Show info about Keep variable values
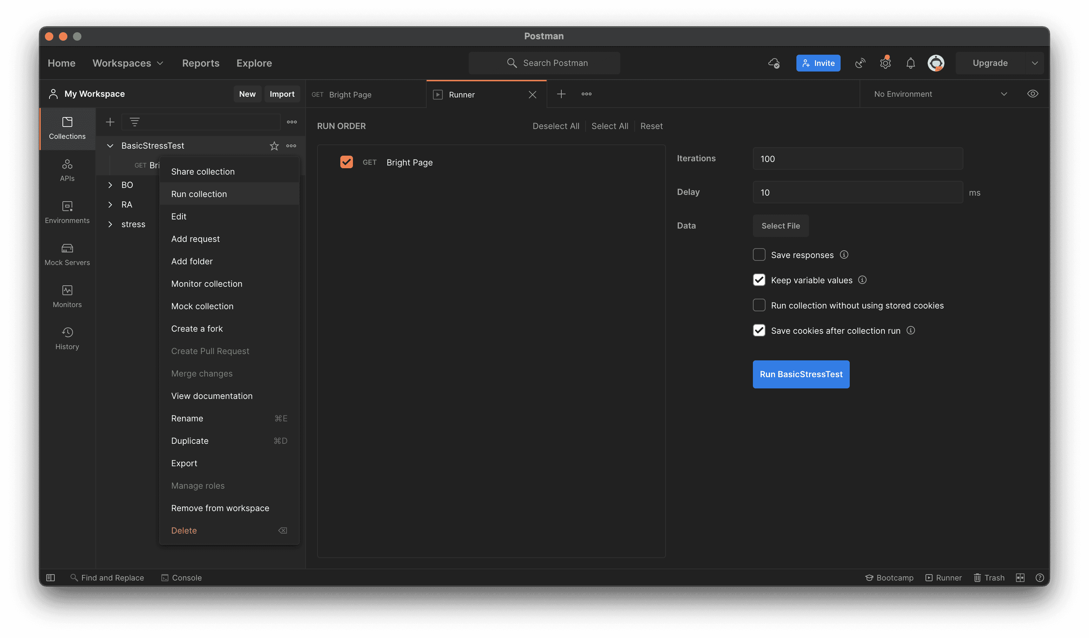This screenshot has width=1089, height=638. [x=862, y=280]
